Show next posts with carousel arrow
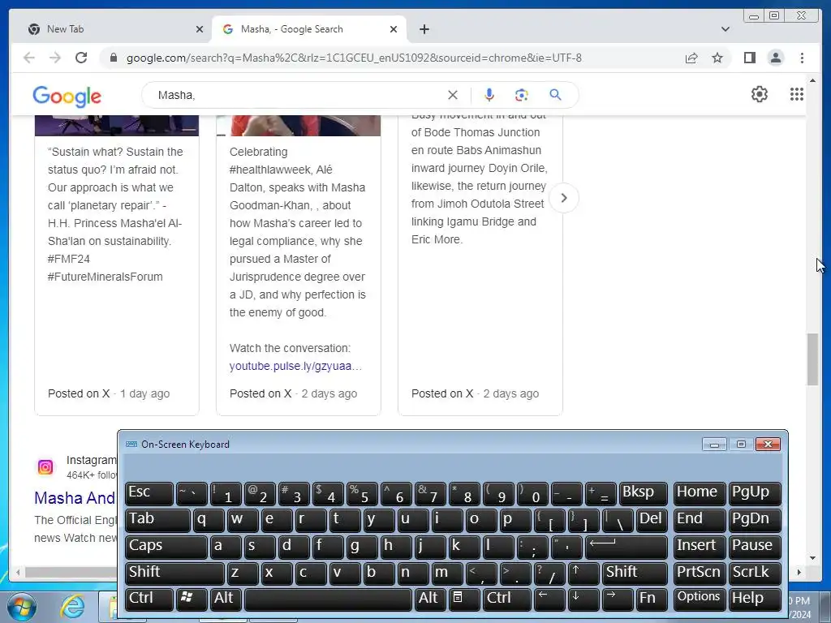The image size is (831, 623). pyautogui.click(x=564, y=198)
